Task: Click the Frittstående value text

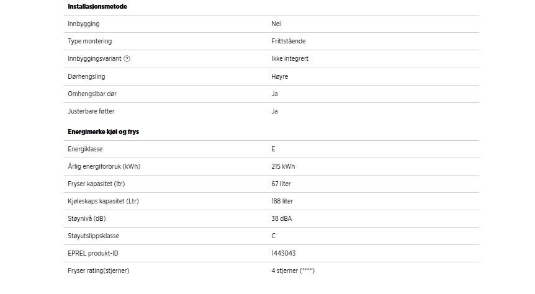Action: (x=289, y=41)
